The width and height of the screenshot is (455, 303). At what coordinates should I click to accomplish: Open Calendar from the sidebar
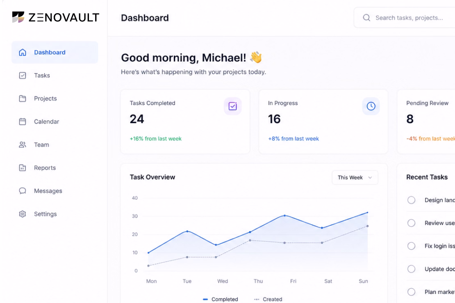tap(55, 122)
